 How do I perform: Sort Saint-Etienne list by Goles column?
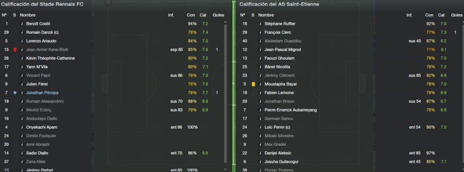(457, 15)
